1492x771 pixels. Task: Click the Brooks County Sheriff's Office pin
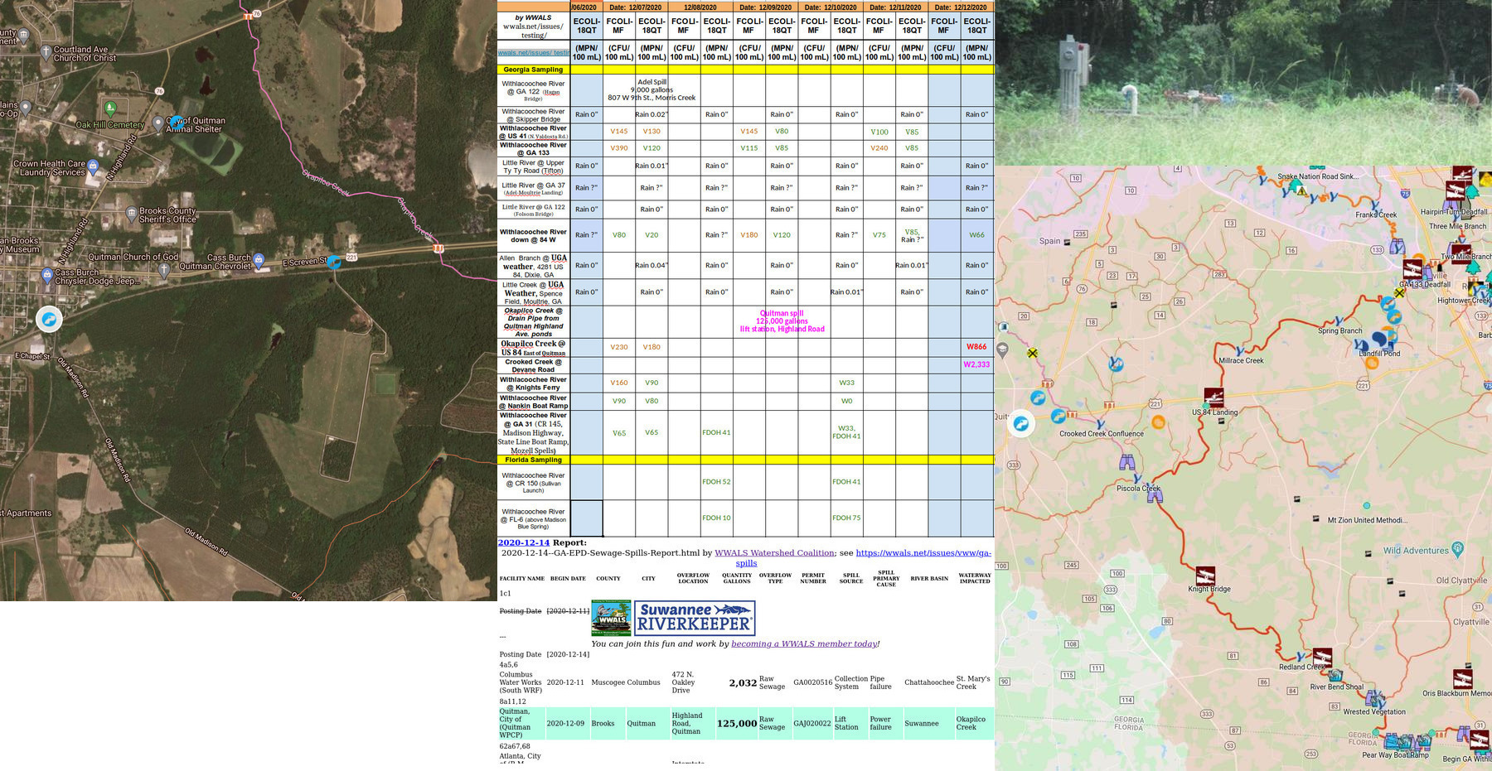tap(131, 213)
